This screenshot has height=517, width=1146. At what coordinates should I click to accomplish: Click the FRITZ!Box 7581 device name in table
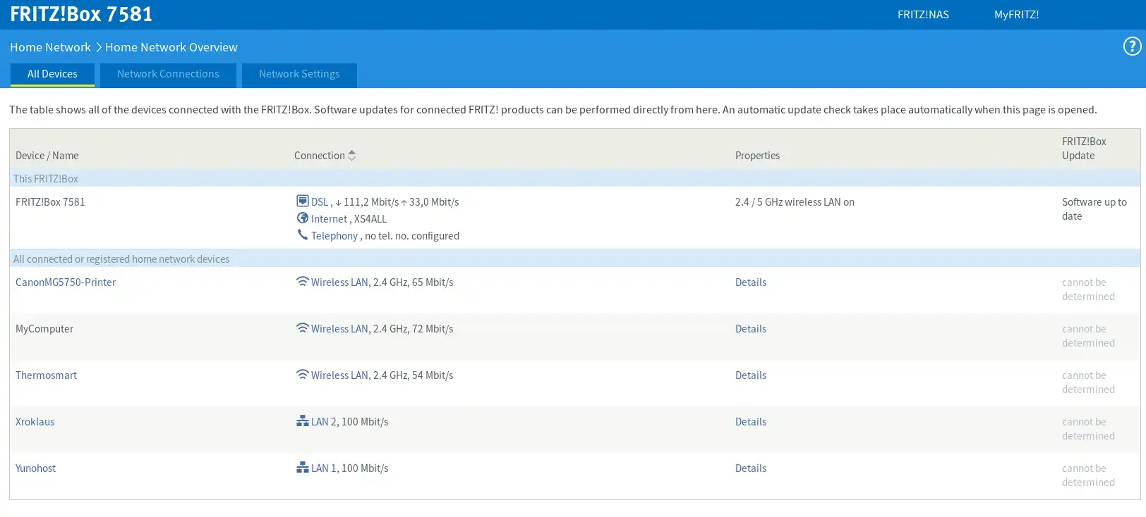(x=50, y=202)
